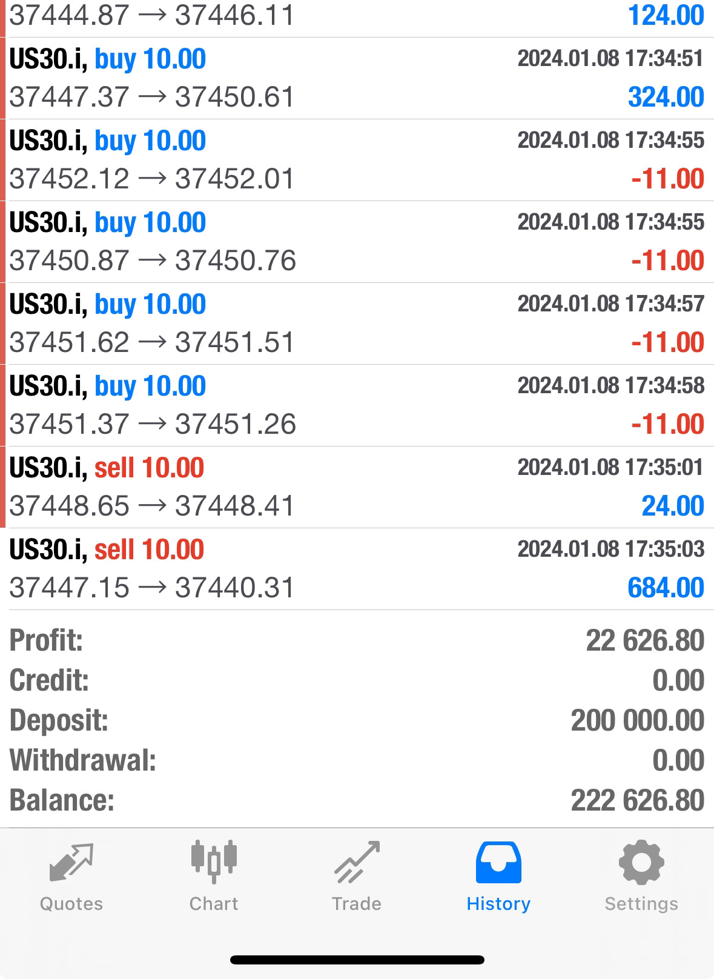This screenshot has height=979, width=714.
Task: Tap the Trade trend-line icon
Action: tap(357, 862)
